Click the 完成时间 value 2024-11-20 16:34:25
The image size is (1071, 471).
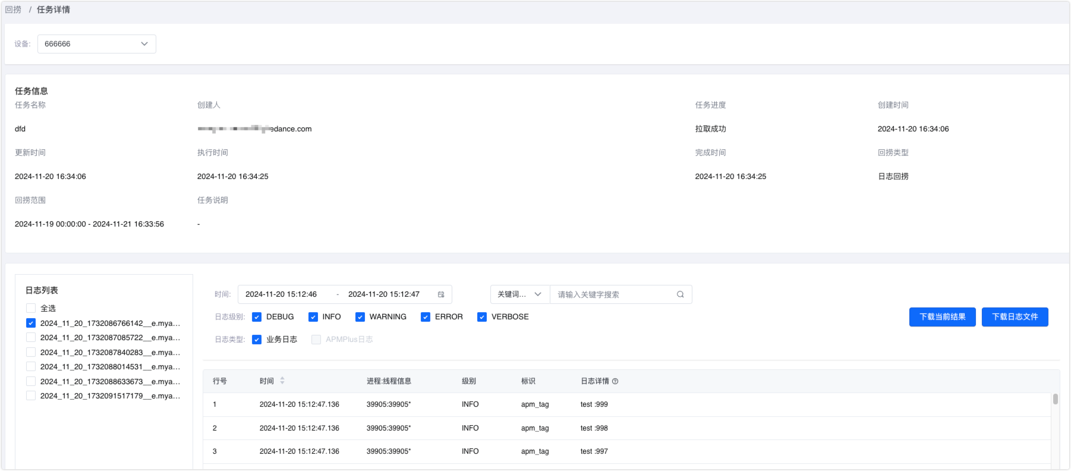[x=730, y=177]
